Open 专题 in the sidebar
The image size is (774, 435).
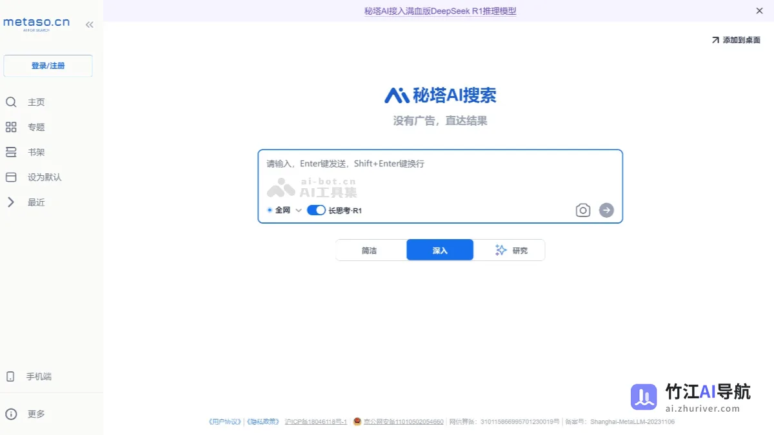pyautogui.click(x=36, y=127)
